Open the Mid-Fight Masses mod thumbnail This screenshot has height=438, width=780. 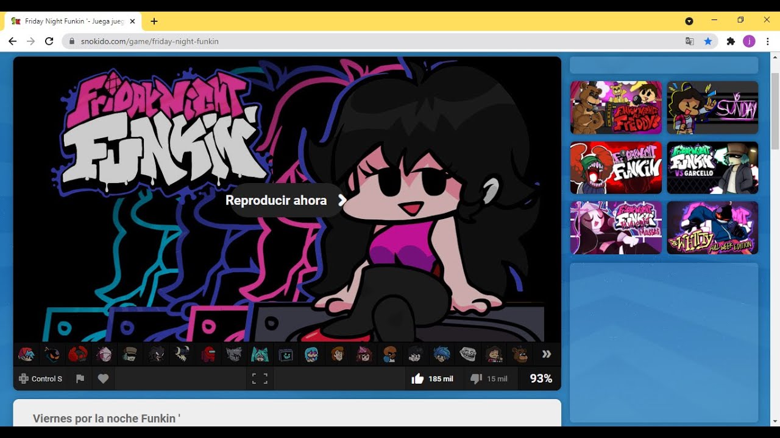(616, 228)
